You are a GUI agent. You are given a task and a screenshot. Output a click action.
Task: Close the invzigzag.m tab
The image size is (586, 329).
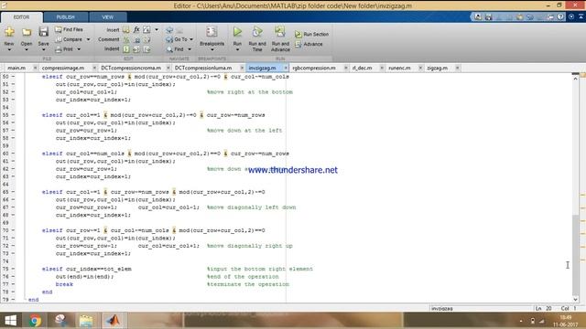pos(286,68)
